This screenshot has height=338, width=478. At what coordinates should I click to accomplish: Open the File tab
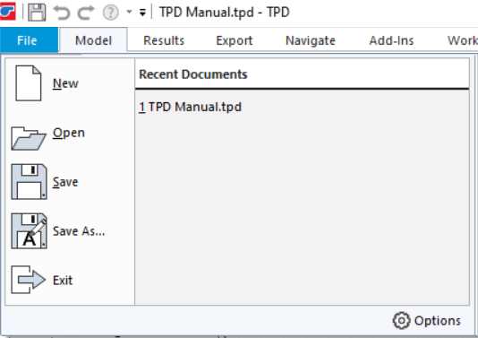coord(27,40)
